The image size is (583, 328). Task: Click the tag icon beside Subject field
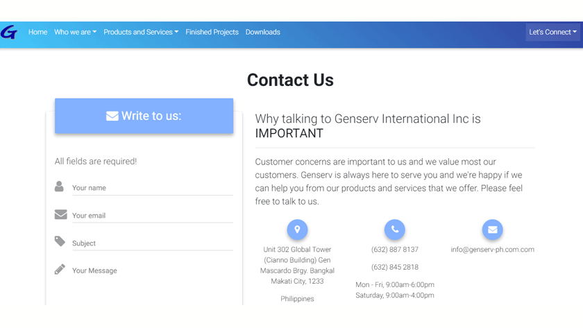tap(60, 241)
